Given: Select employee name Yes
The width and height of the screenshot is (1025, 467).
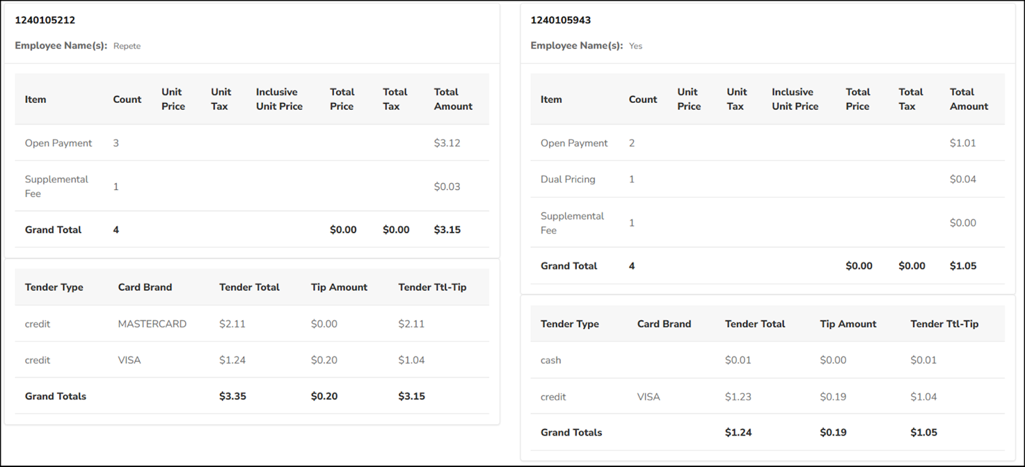Looking at the screenshot, I should pyautogui.click(x=635, y=46).
